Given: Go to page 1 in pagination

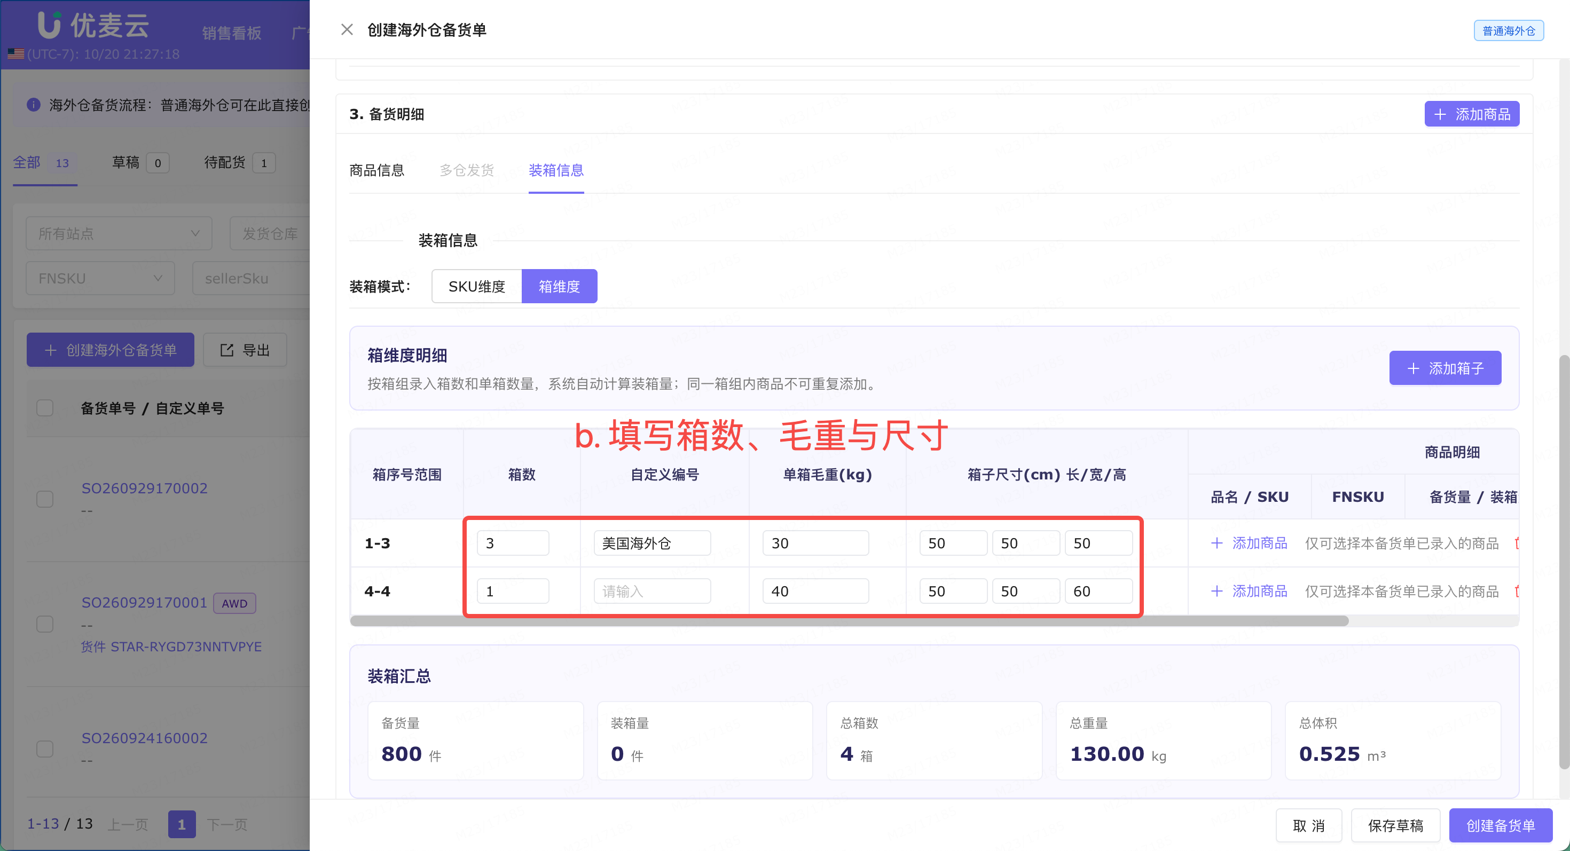Looking at the screenshot, I should [182, 824].
